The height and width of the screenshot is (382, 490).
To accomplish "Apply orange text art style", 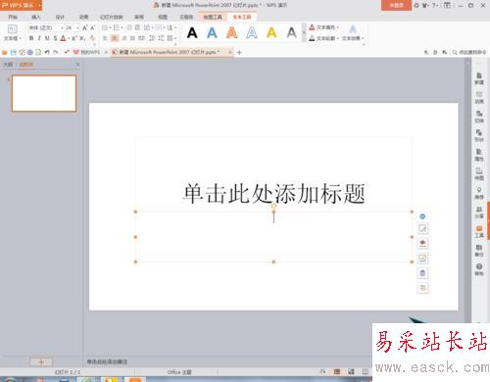I will tap(232, 32).
